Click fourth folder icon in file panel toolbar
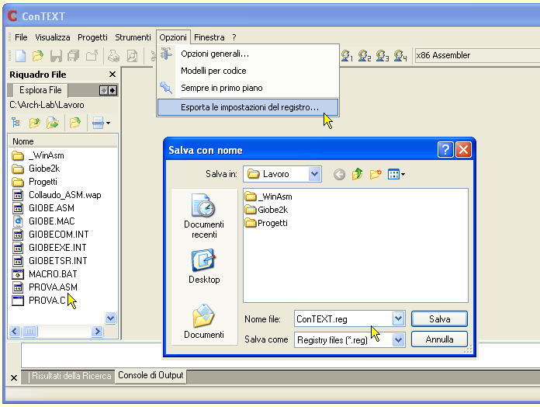 (x=74, y=123)
